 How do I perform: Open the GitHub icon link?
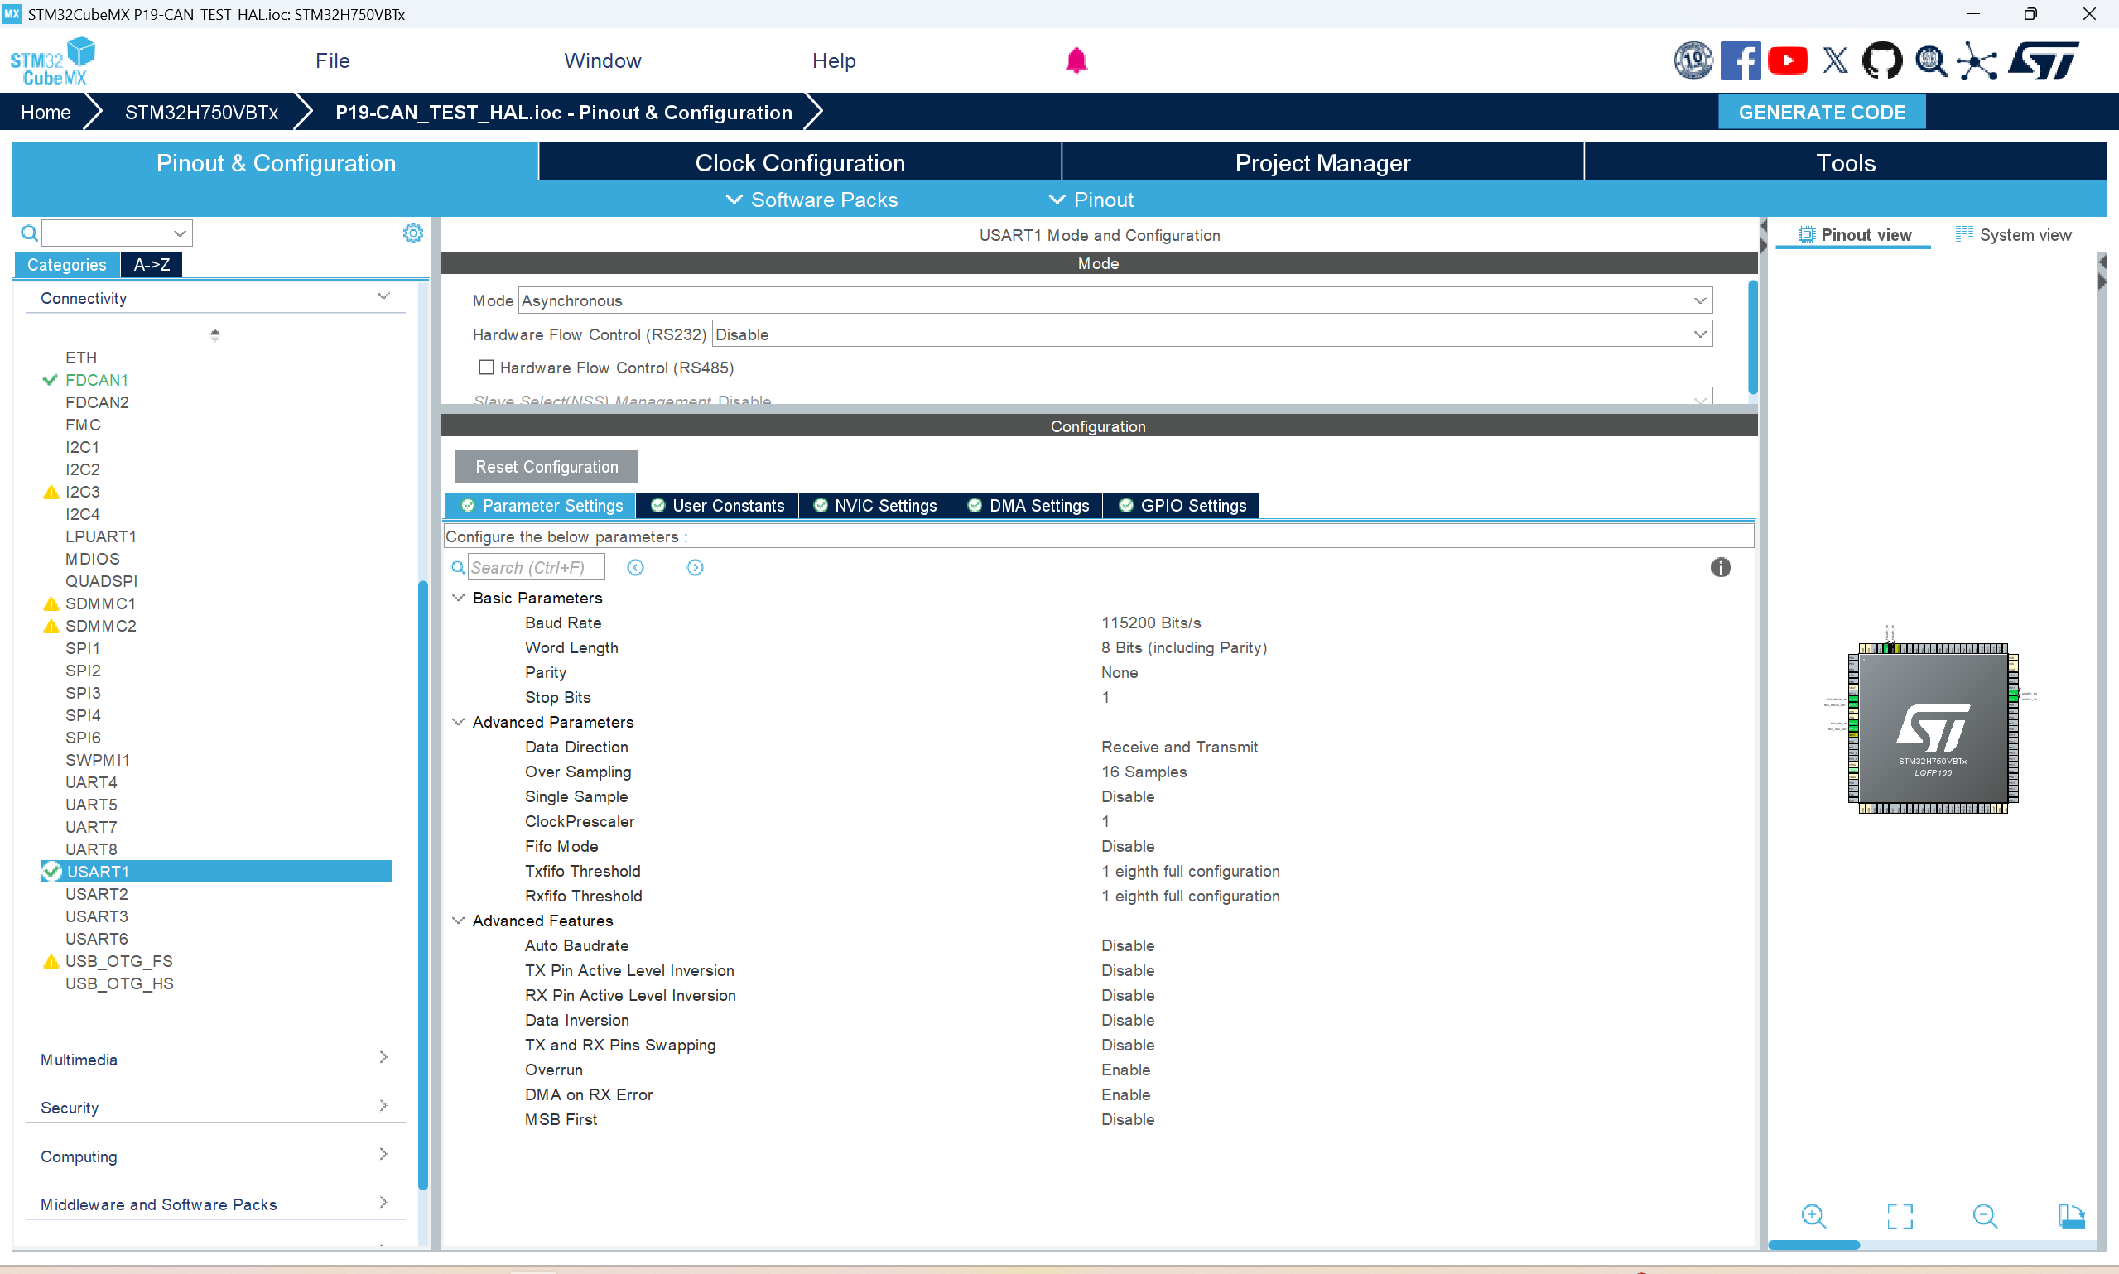1881,61
